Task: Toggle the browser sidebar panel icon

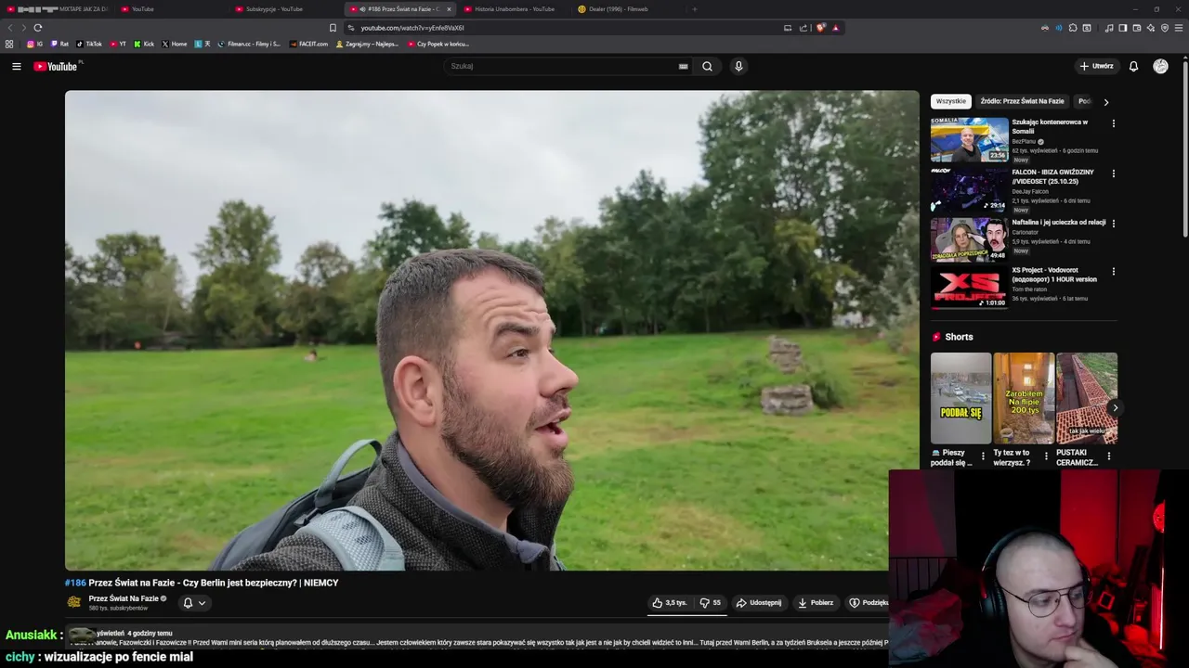Action: [1122, 28]
